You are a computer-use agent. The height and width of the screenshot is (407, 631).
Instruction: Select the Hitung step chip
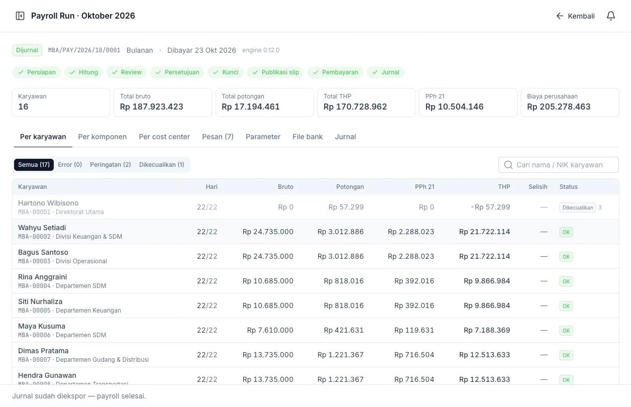point(84,72)
